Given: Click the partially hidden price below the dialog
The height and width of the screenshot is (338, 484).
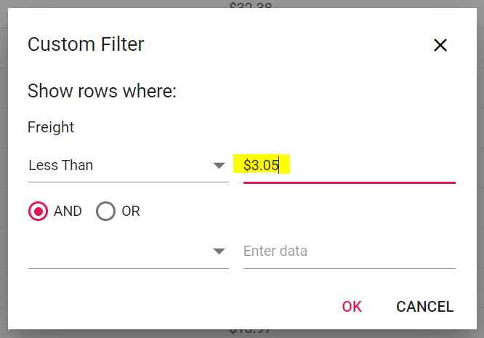Looking at the screenshot, I should tap(251, 331).
